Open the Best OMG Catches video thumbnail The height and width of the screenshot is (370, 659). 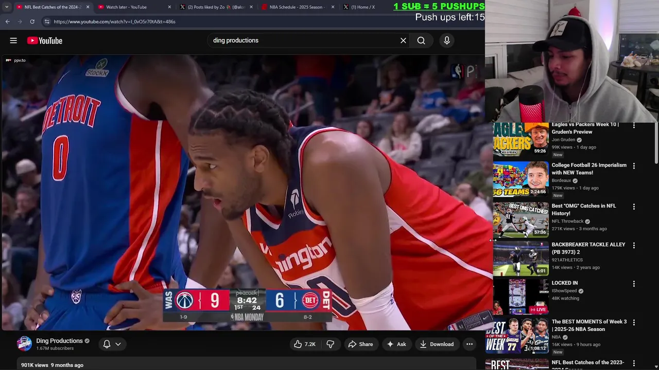[521, 220]
